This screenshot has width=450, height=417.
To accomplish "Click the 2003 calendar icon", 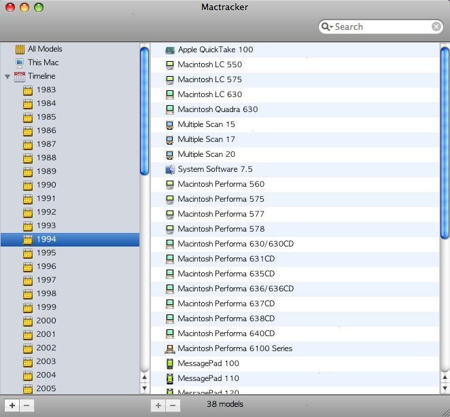I will tap(28, 362).
